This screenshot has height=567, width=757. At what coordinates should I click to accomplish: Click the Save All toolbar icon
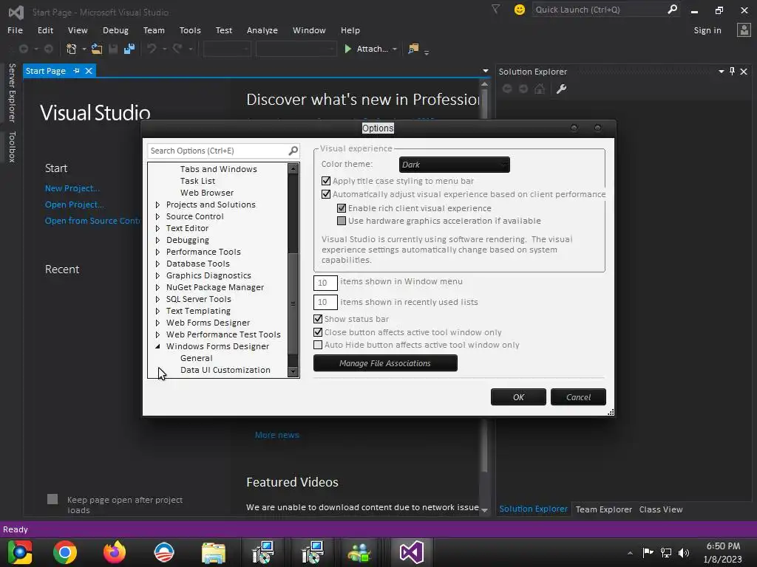[129, 49]
